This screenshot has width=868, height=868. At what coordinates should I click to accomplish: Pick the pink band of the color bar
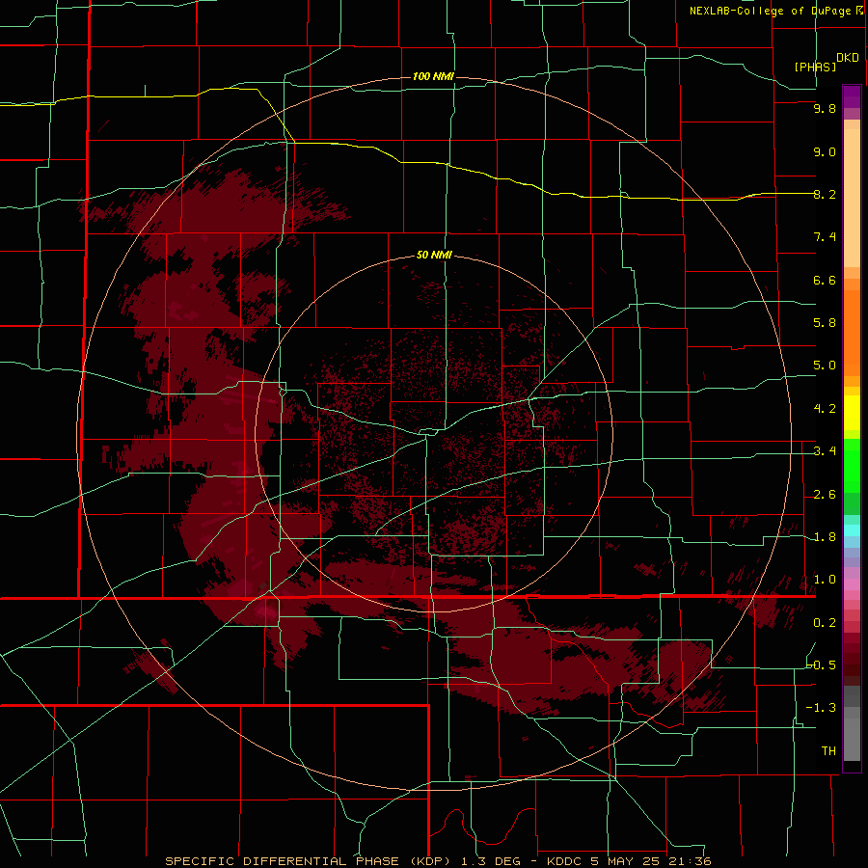pos(852,584)
